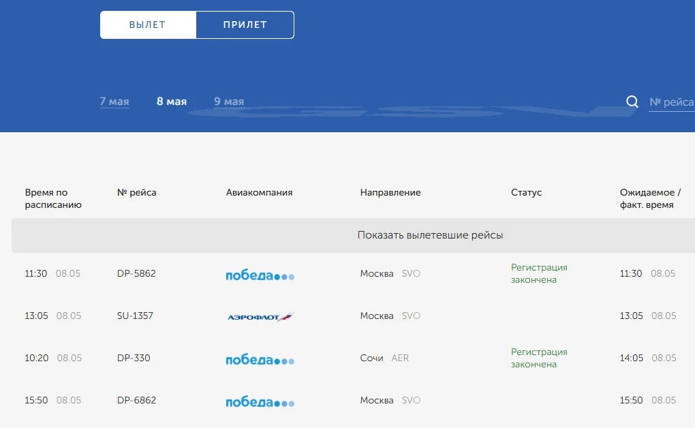The image size is (695, 428).
Task: Click the Аэрофлот logo for SU-1357
Action: [x=260, y=317]
